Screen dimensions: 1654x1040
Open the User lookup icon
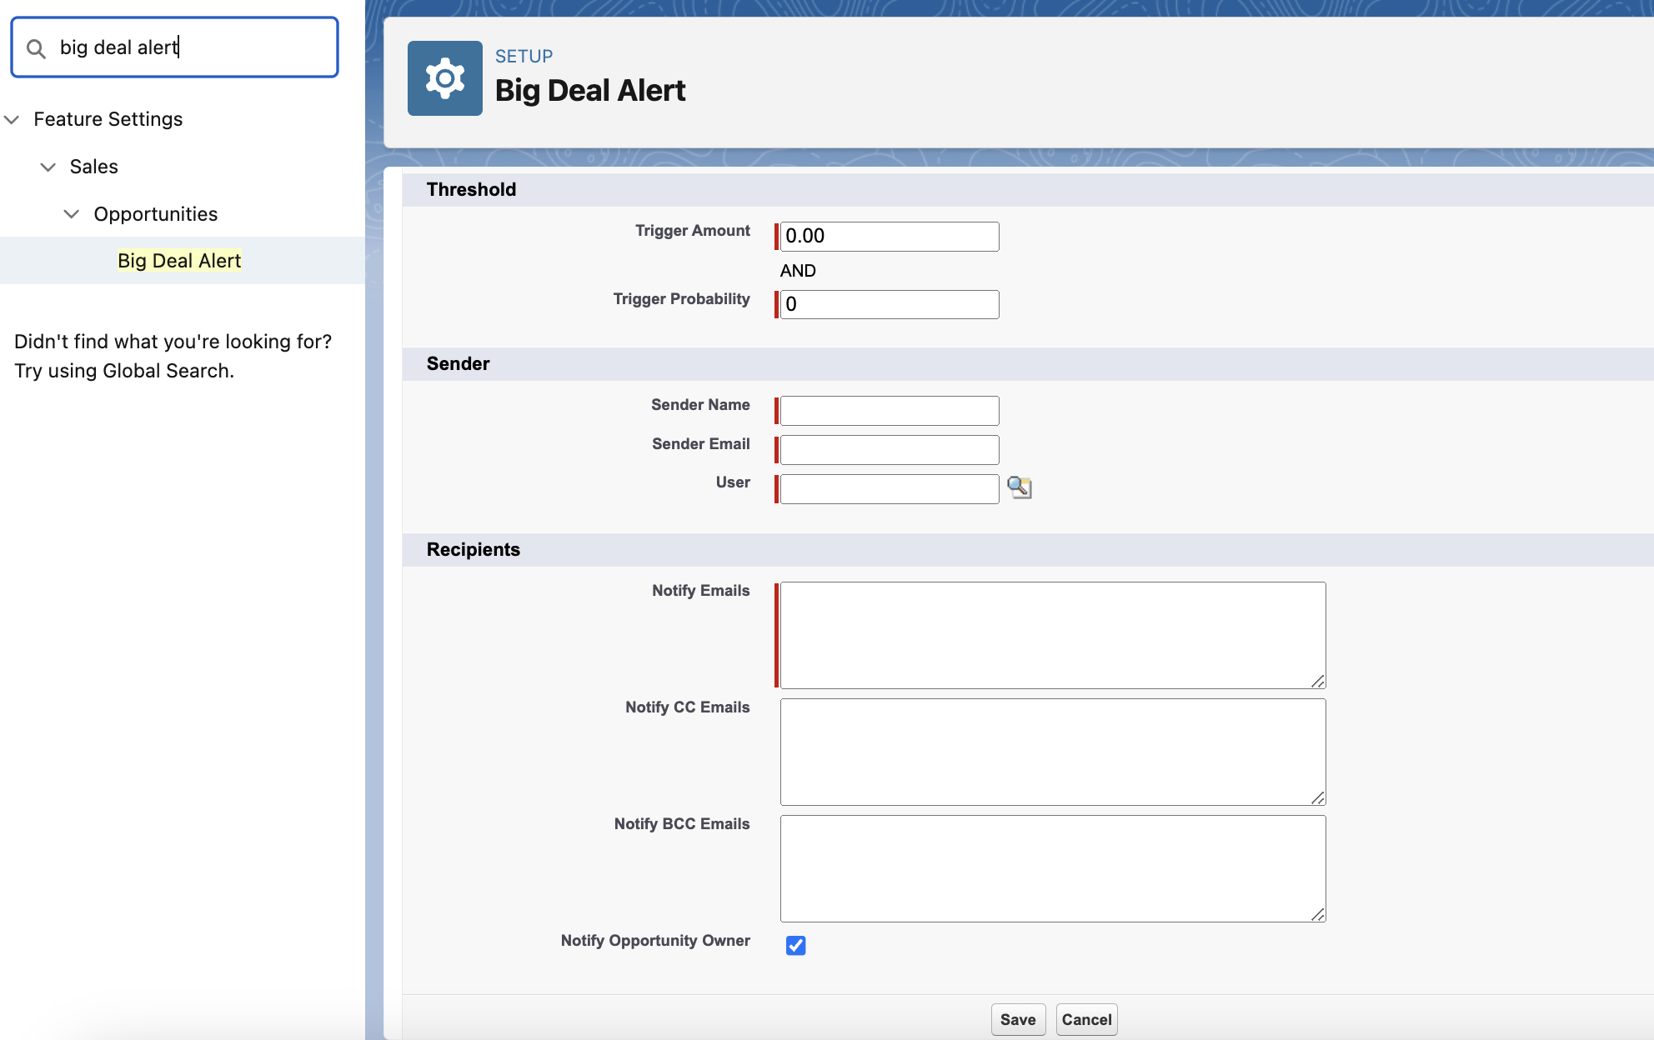point(1019,487)
